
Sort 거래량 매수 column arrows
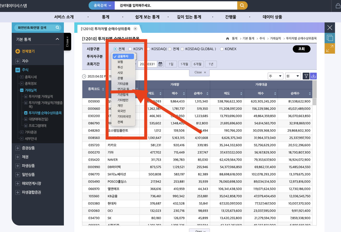coord(184,93)
